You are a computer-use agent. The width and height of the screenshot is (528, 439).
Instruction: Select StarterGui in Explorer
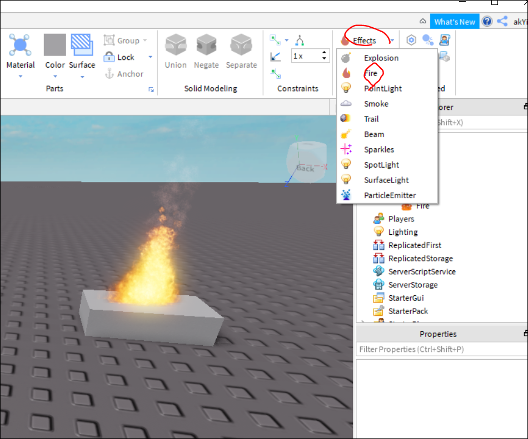coord(406,298)
